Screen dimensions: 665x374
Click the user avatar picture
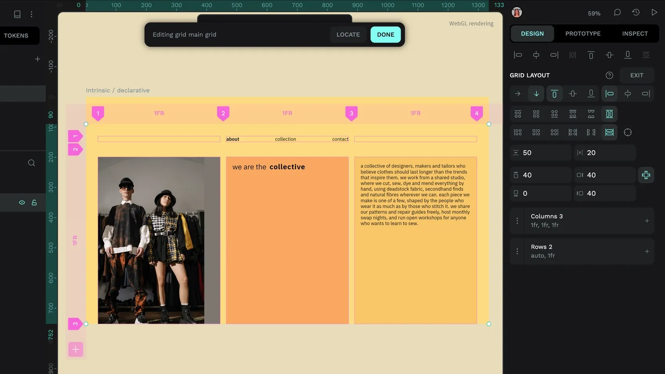coord(517,13)
